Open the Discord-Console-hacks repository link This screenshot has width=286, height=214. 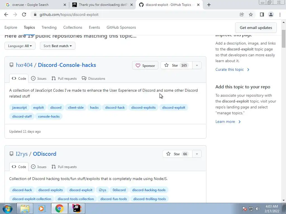pyautogui.click(x=67, y=65)
